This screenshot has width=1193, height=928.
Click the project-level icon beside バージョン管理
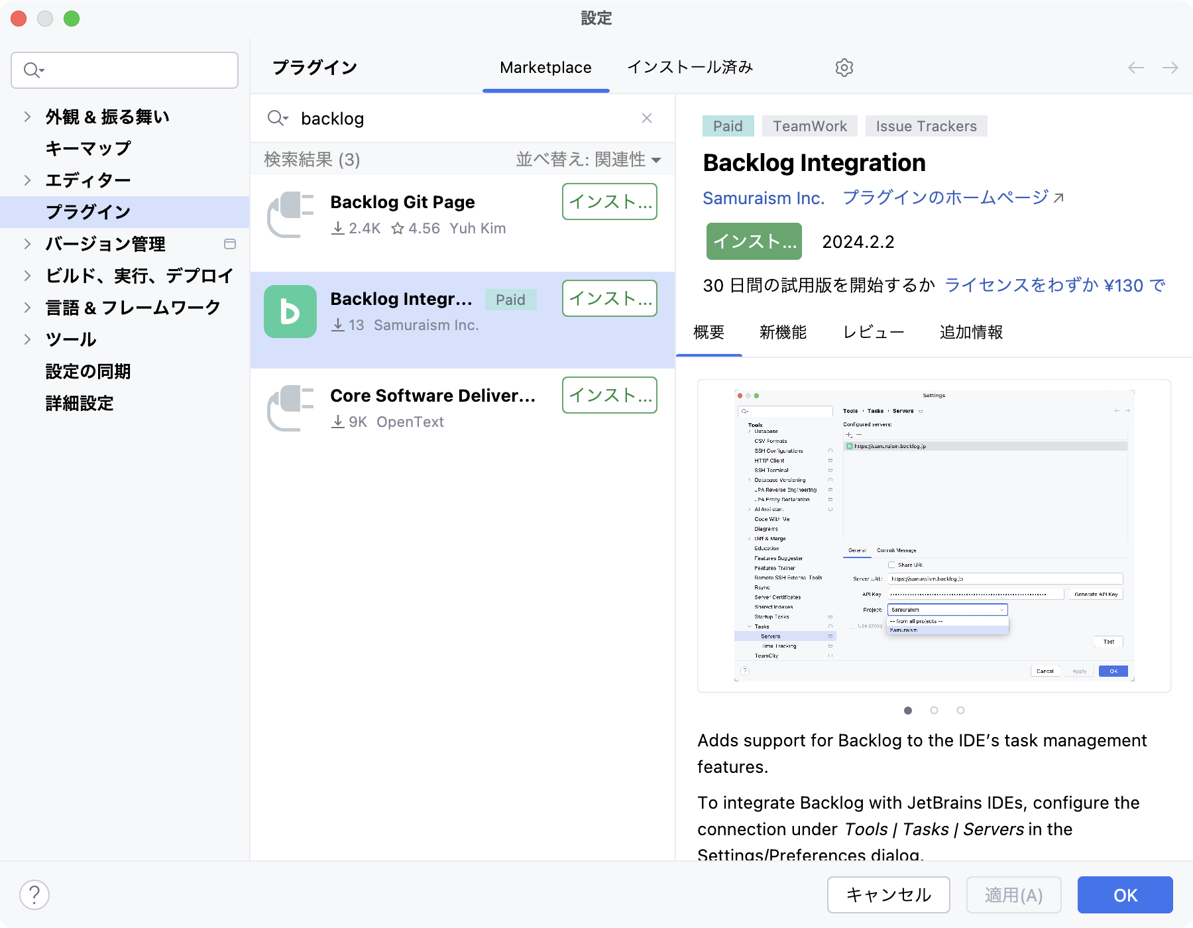tap(230, 244)
